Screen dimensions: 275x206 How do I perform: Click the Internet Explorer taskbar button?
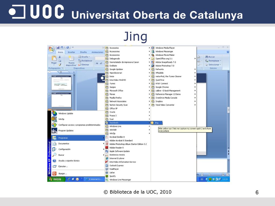pos(94,179)
